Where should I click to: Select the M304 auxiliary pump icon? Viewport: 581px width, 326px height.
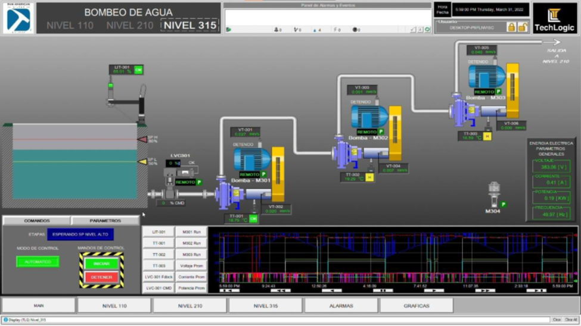(493, 195)
